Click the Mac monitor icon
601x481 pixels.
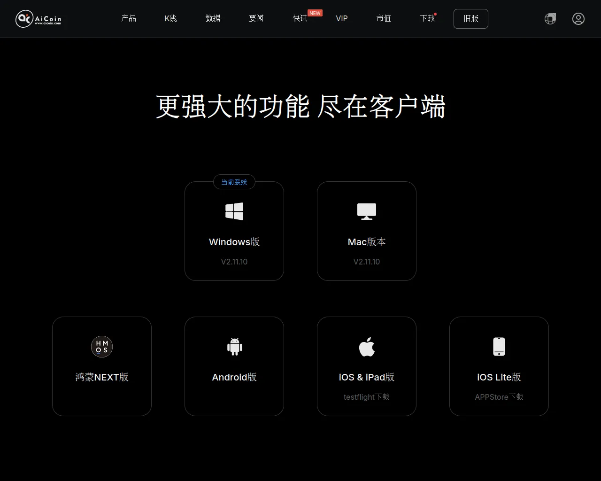pyautogui.click(x=367, y=211)
